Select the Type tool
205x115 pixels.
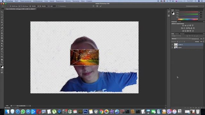tap(2, 52)
